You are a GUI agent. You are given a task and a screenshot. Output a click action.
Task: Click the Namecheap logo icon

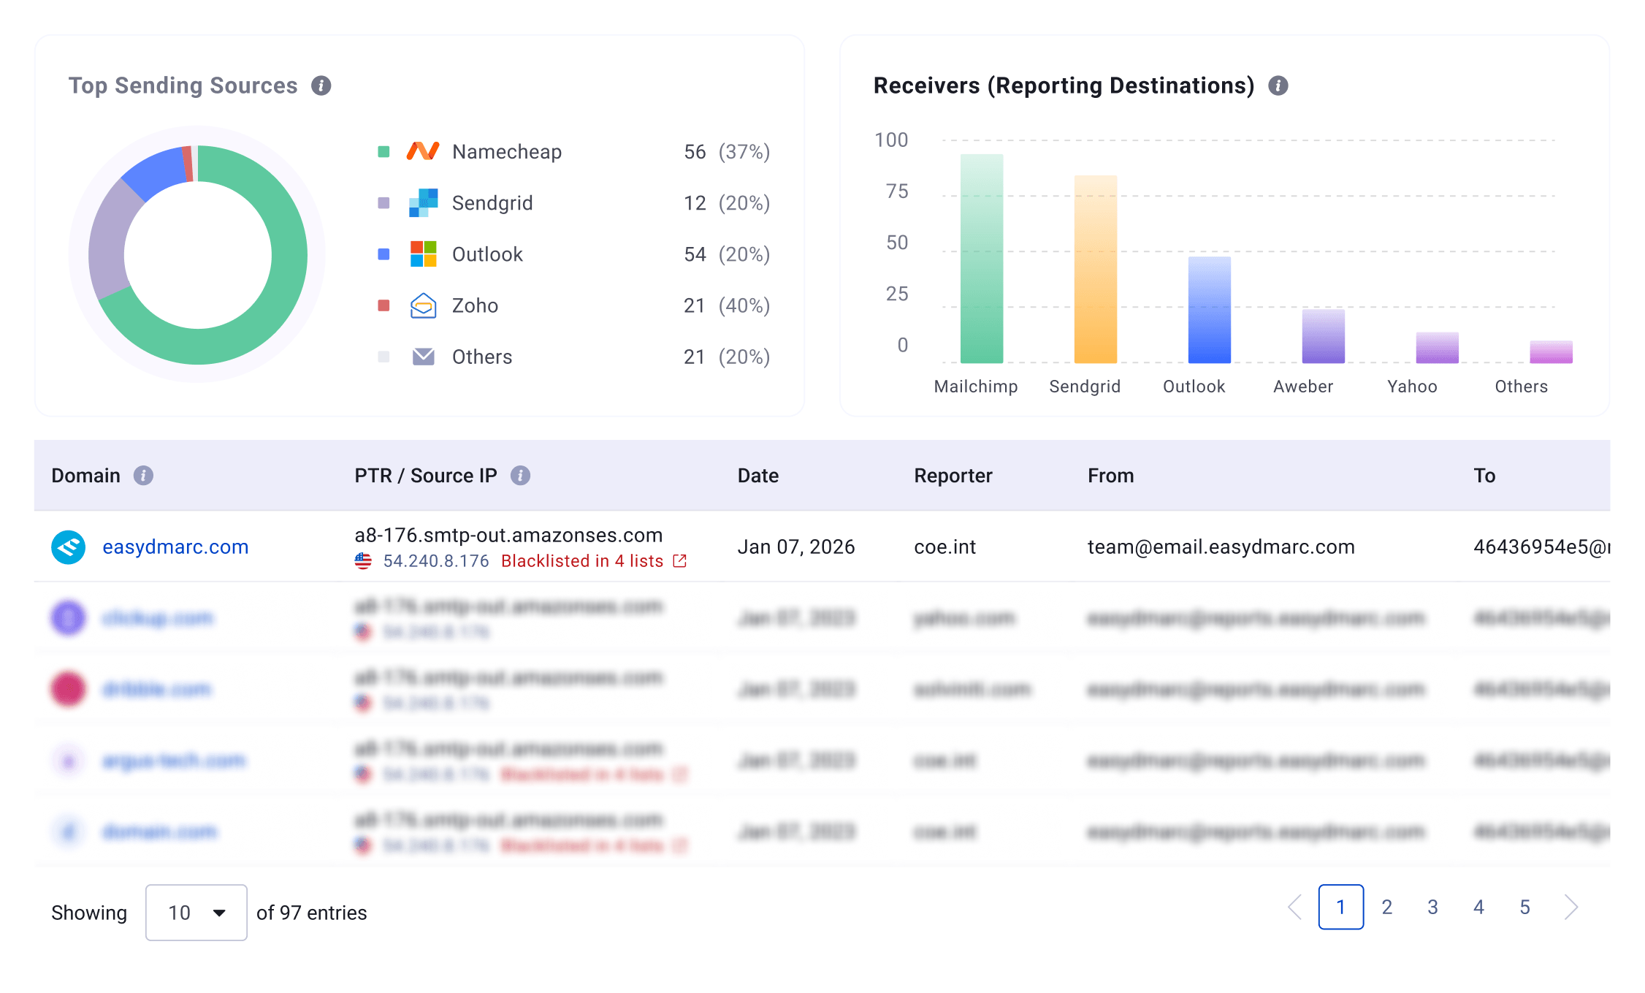point(423,151)
